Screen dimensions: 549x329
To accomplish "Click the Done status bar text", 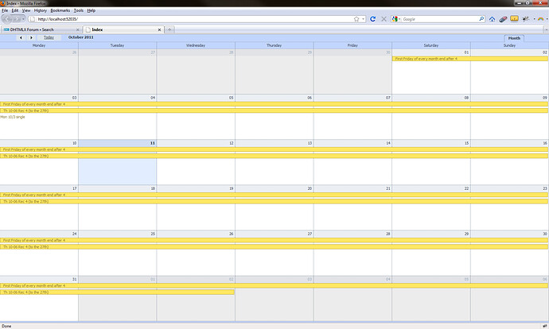I will (x=6, y=326).
